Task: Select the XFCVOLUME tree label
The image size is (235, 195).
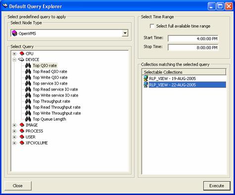Action: [37, 143]
